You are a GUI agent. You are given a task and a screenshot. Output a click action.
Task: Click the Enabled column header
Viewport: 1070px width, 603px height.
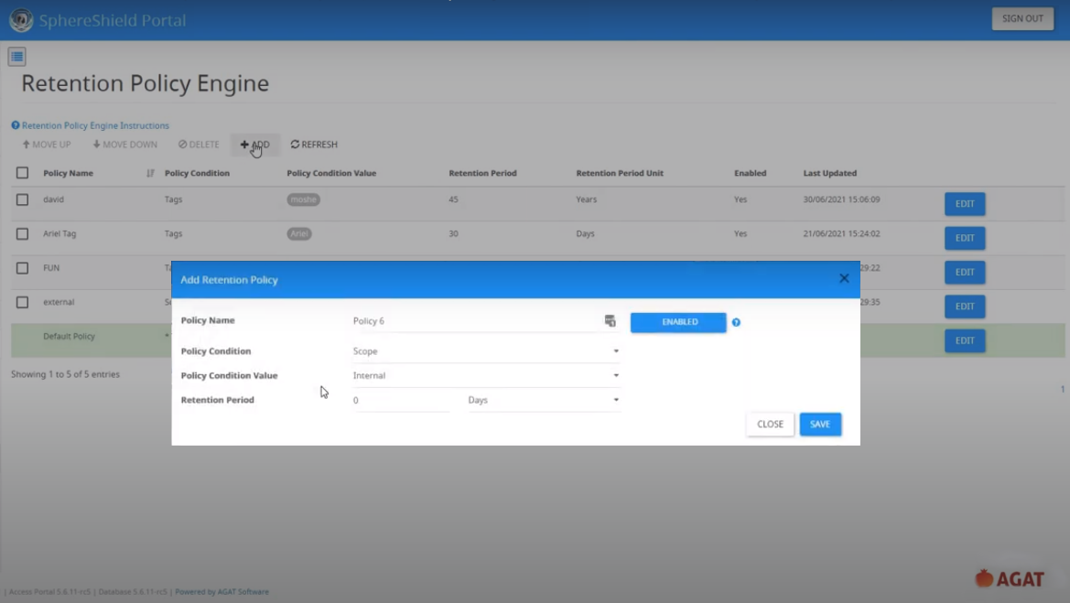tap(750, 173)
